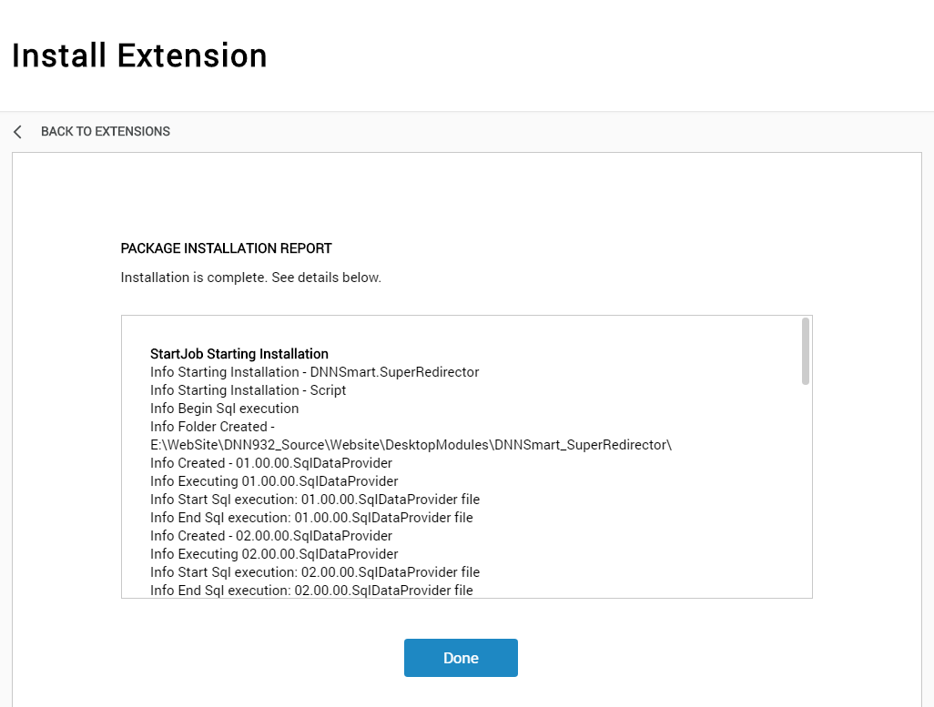Click the 'Info Begin Sql execution' line
This screenshot has width=934, height=707.
point(225,409)
